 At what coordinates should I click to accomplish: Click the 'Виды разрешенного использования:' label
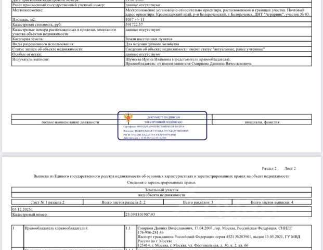click(x=44, y=44)
